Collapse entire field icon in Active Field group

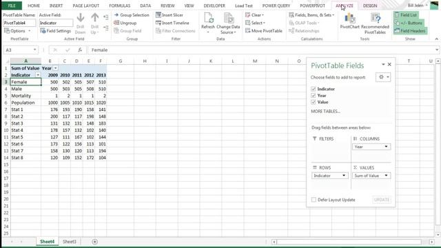coord(105,28)
